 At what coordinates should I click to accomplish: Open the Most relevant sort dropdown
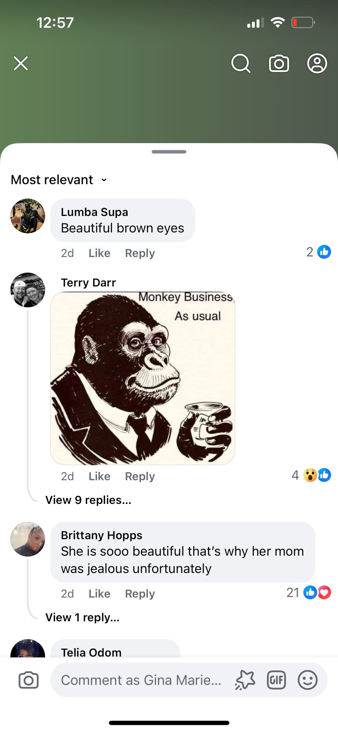[x=59, y=180]
